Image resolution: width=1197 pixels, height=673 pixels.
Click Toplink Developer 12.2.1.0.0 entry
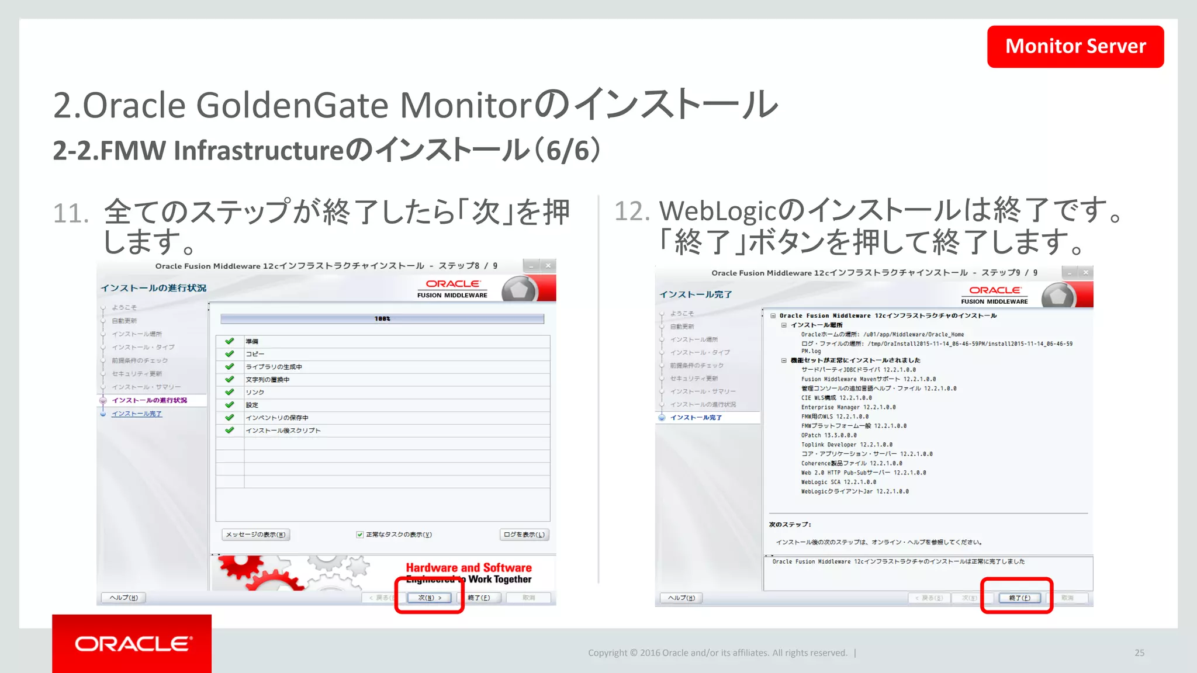pos(847,445)
